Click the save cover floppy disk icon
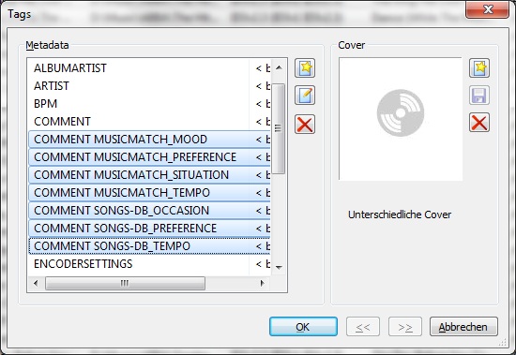The image size is (516, 355). coord(479,96)
